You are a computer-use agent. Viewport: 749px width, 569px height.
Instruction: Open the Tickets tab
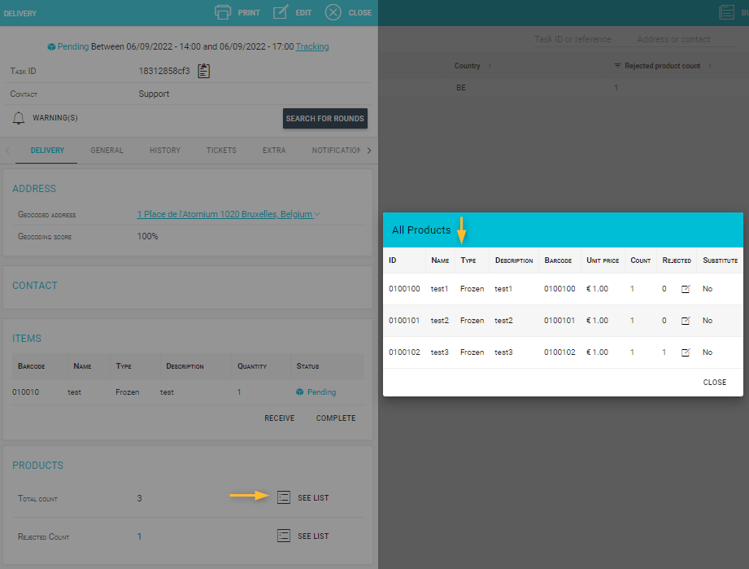point(221,150)
